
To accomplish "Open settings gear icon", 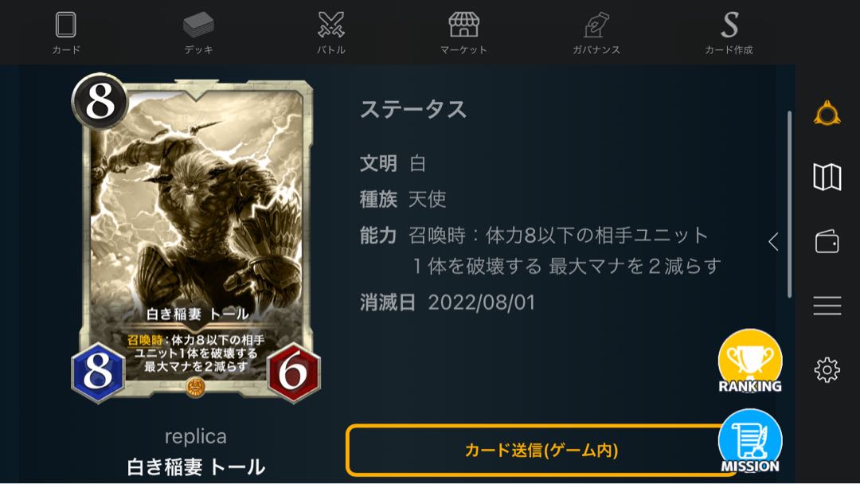I will pyautogui.click(x=827, y=370).
